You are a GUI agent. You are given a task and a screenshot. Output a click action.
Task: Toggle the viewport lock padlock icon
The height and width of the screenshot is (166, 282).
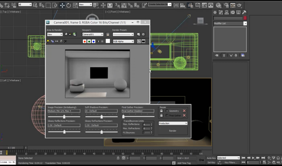(108, 34)
